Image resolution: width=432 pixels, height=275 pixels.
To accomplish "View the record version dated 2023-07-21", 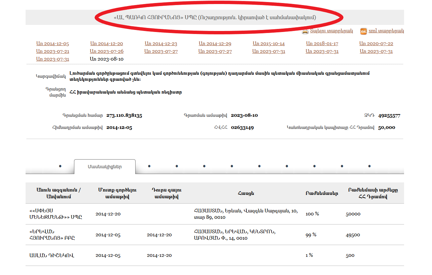I will tap(52, 51).
